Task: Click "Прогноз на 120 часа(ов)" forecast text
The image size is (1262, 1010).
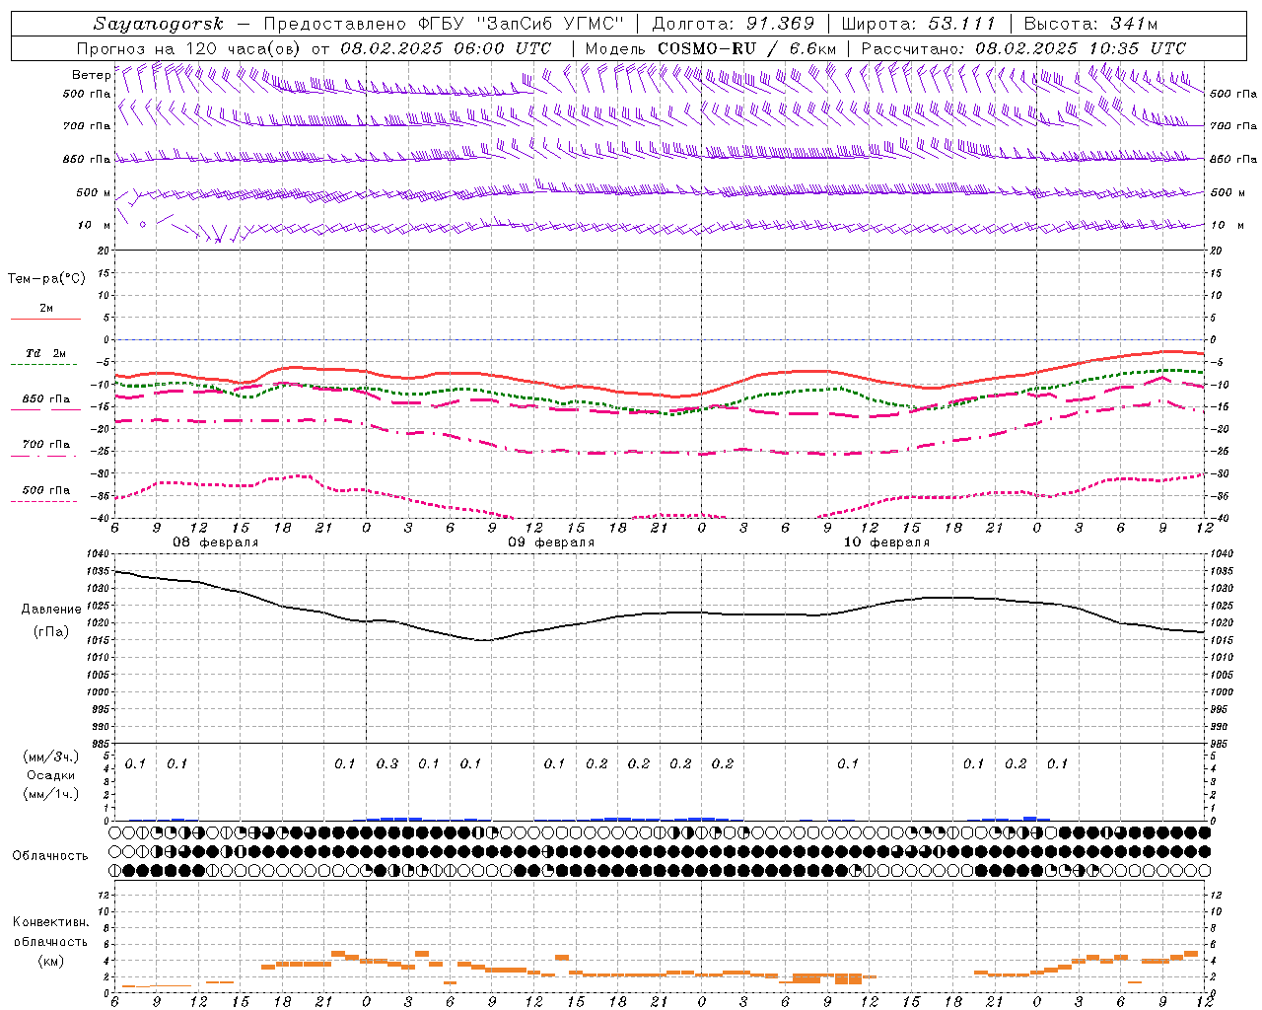Action: tap(190, 48)
